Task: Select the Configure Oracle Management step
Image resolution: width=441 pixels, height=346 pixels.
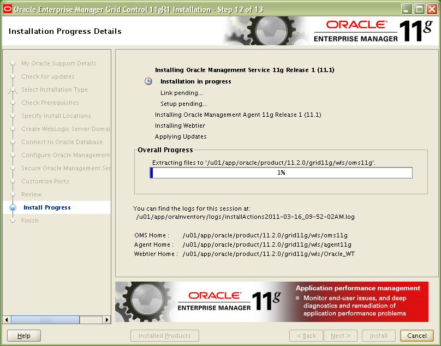Action: click(x=66, y=155)
